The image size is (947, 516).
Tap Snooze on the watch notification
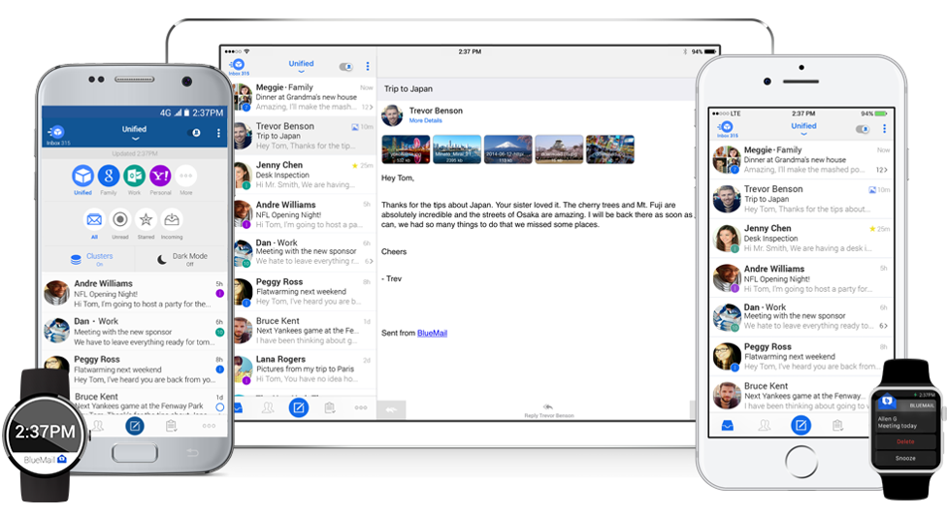point(905,458)
